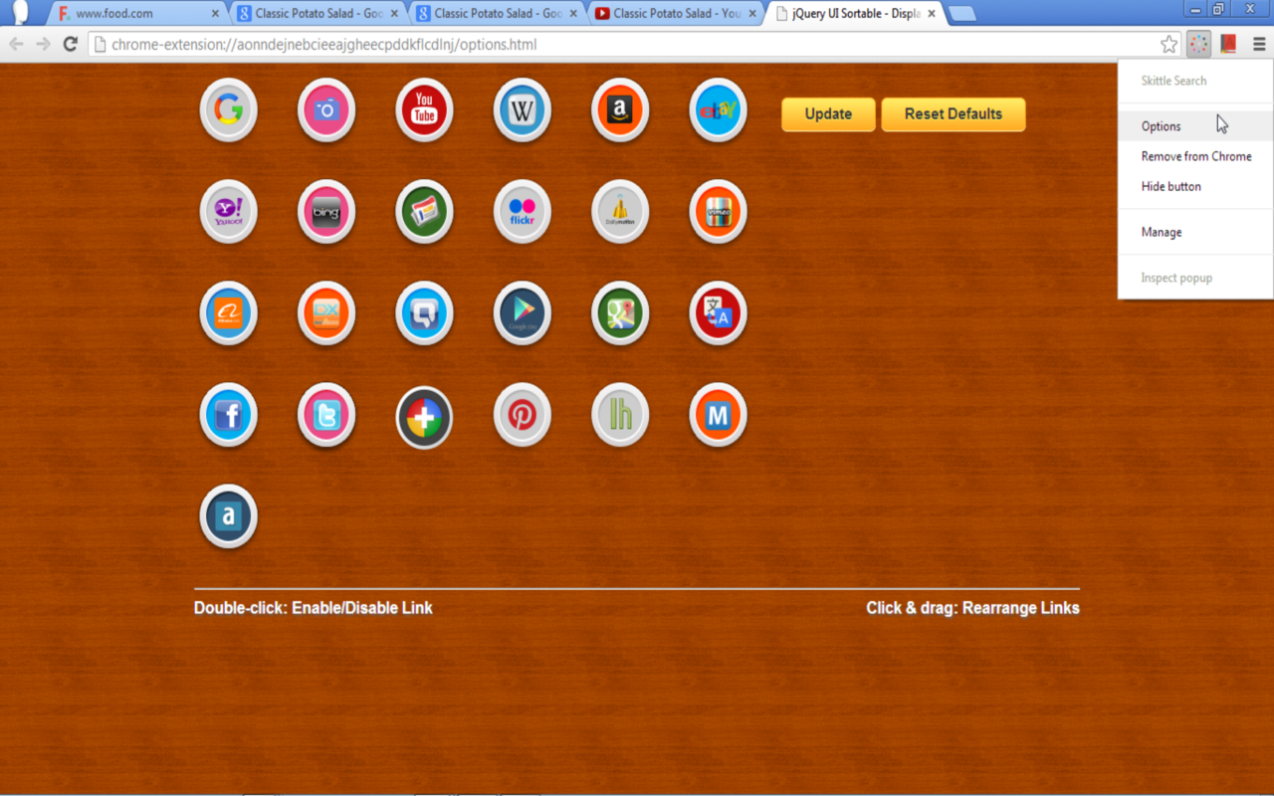
Task: Select the Yahoo skittle icon
Action: 228,211
